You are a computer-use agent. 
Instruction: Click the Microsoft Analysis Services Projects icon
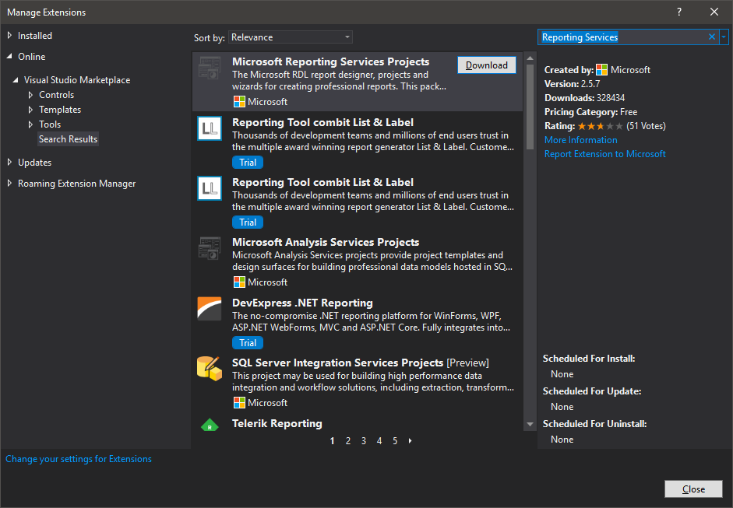tap(210, 248)
